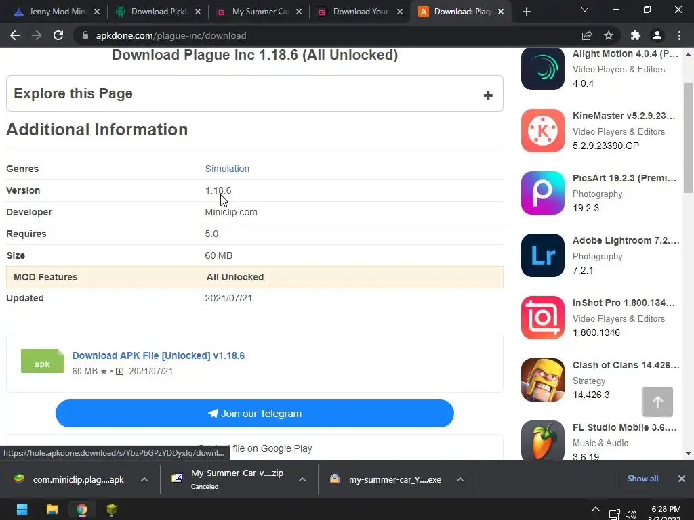This screenshot has height=520, width=694.
Task: Open a new tab with plus icon
Action: [x=526, y=12]
